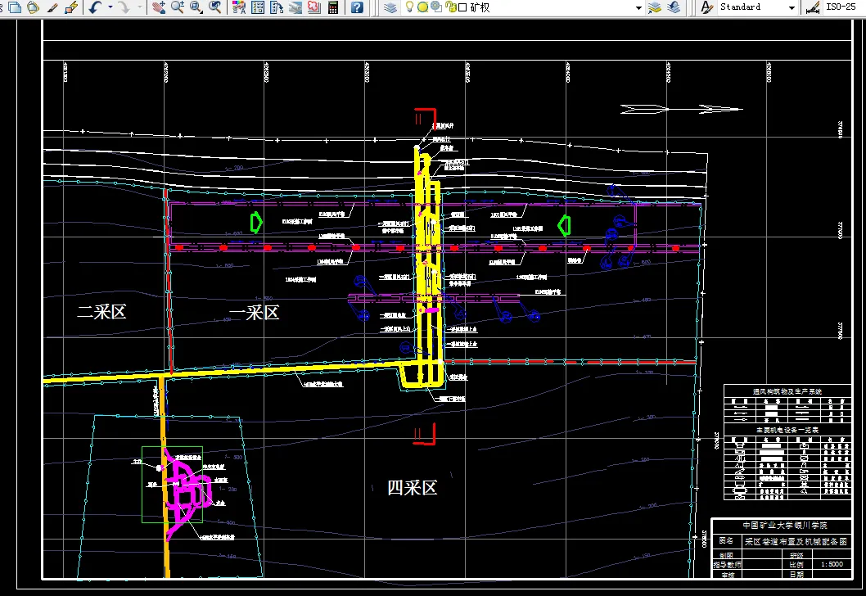Open the Markup Set Manager icon
Image resolution: width=866 pixels, height=596 pixels.
point(314,7)
